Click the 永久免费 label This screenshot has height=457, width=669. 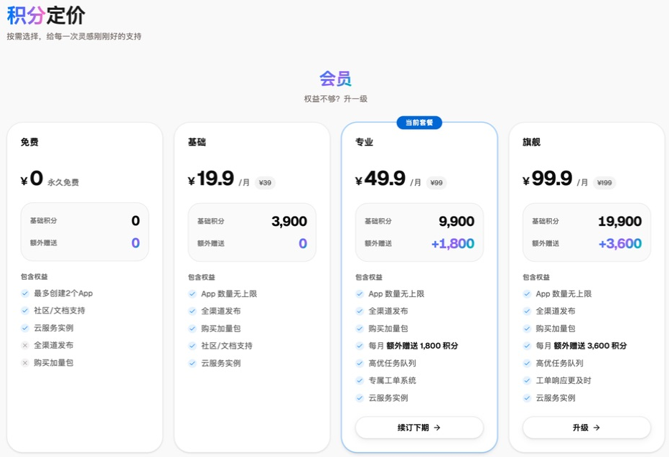tap(63, 182)
